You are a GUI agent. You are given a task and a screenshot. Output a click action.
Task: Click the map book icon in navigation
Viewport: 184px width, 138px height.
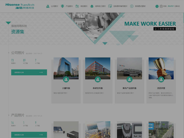point(110,6)
